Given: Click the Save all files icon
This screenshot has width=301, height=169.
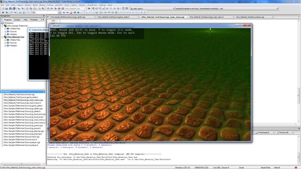Looking at the screenshot, I should coord(14,8).
